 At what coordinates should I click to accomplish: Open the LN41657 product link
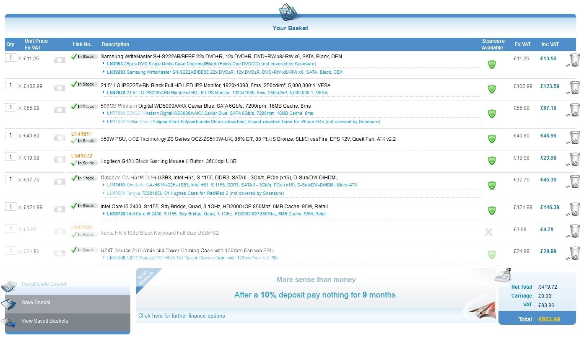pos(81,134)
